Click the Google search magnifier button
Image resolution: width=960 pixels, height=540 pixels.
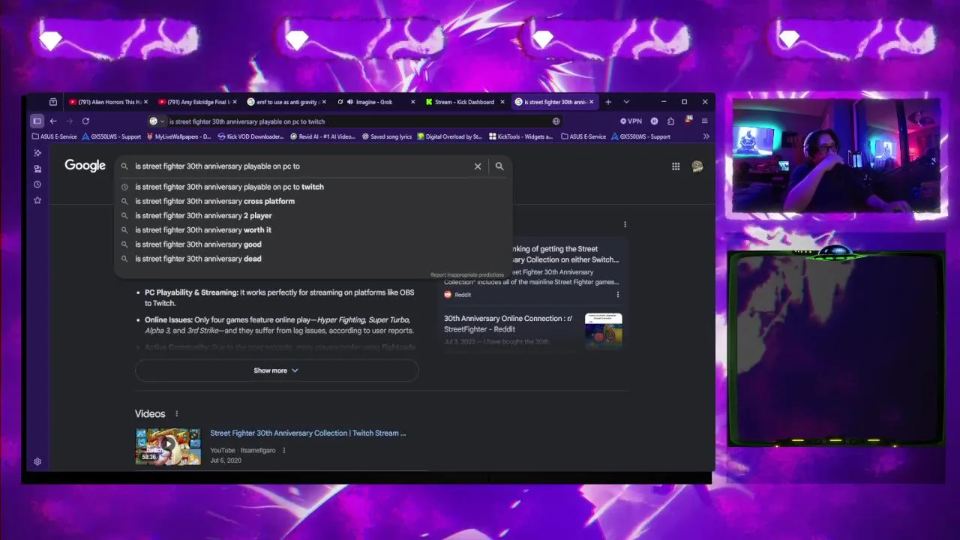499,166
